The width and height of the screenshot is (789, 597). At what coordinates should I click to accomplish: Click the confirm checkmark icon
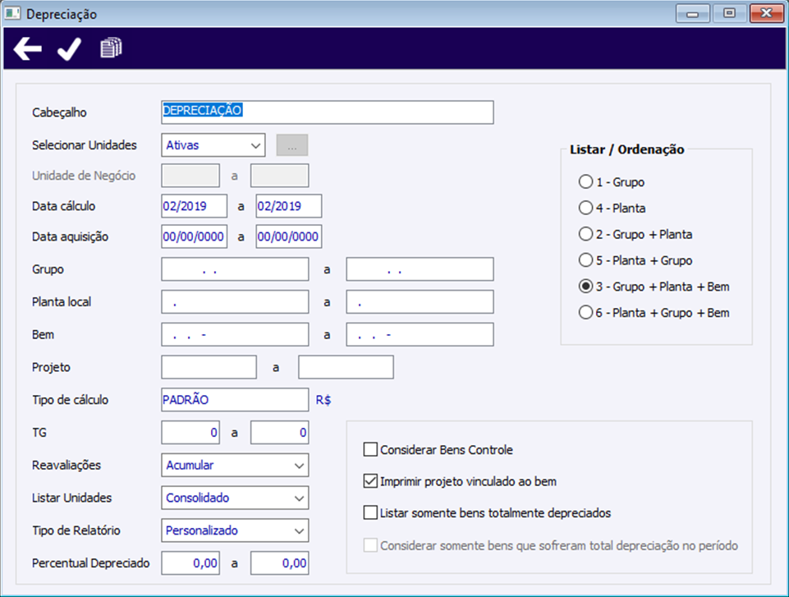[68, 50]
